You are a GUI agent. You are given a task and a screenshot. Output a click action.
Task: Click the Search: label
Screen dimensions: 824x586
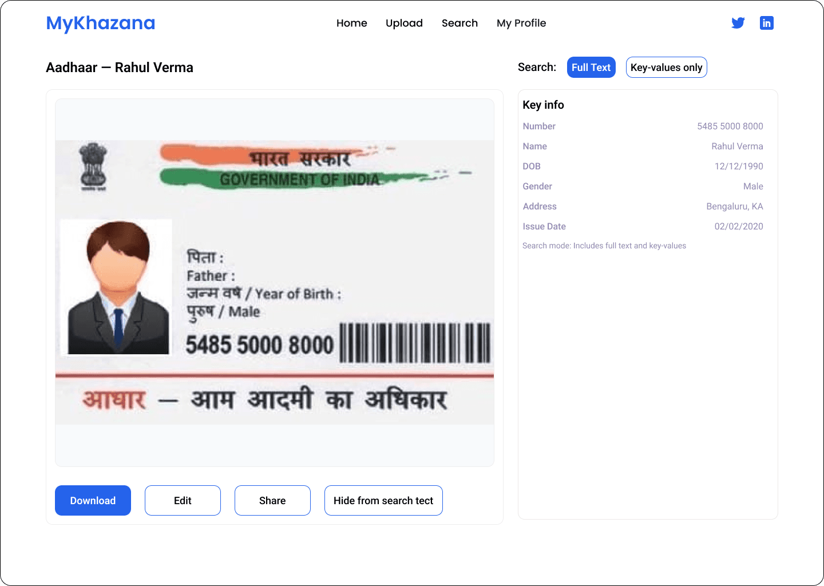click(x=537, y=68)
